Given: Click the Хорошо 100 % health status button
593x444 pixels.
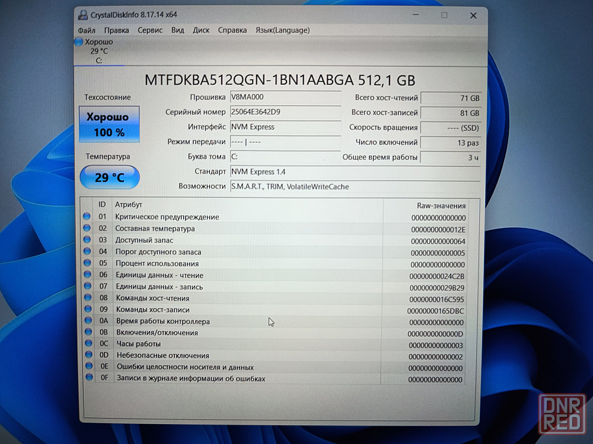Looking at the screenshot, I should [109, 124].
